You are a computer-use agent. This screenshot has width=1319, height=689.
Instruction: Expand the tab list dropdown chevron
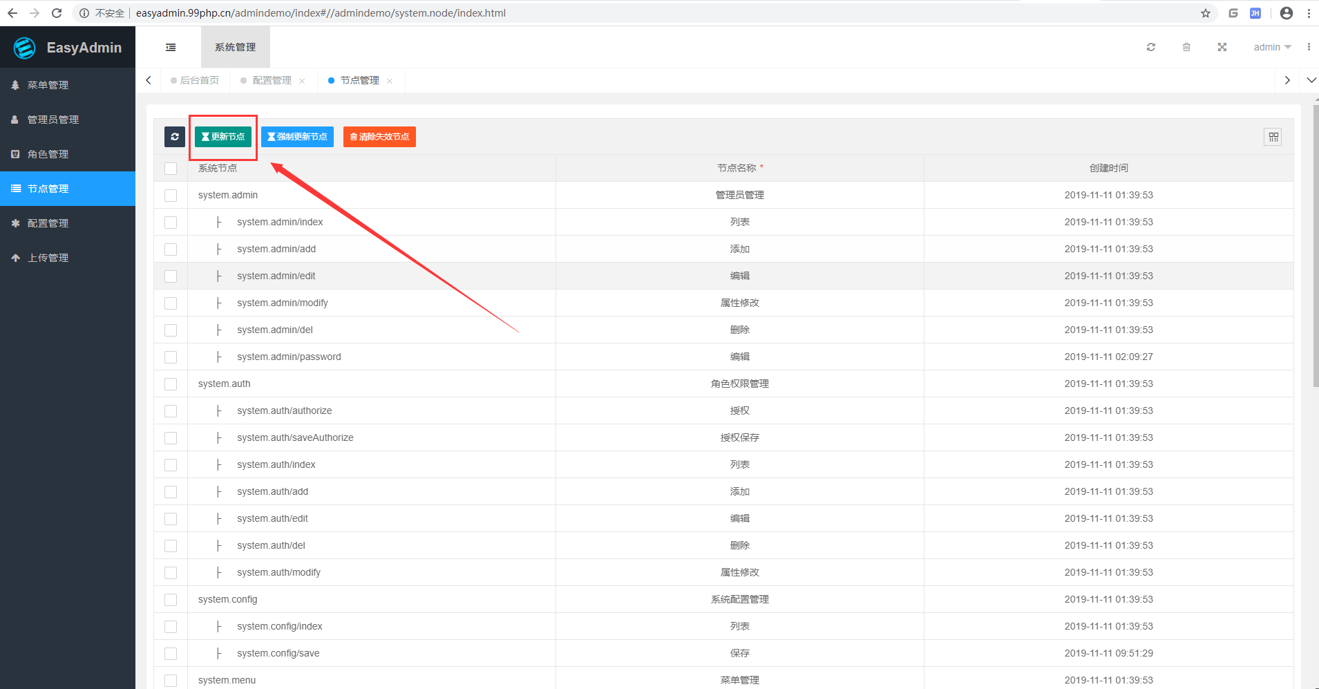pos(1311,80)
